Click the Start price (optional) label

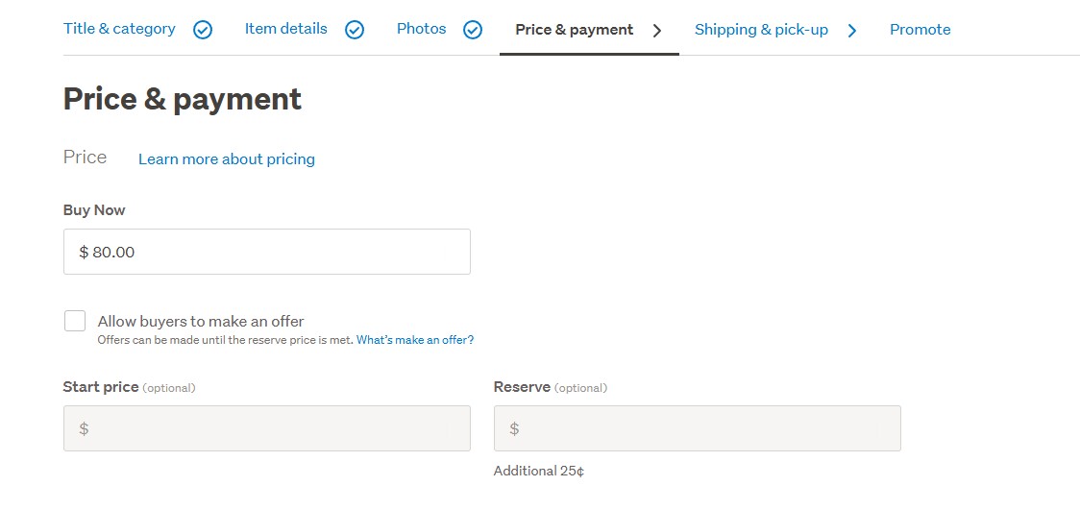coord(129,387)
